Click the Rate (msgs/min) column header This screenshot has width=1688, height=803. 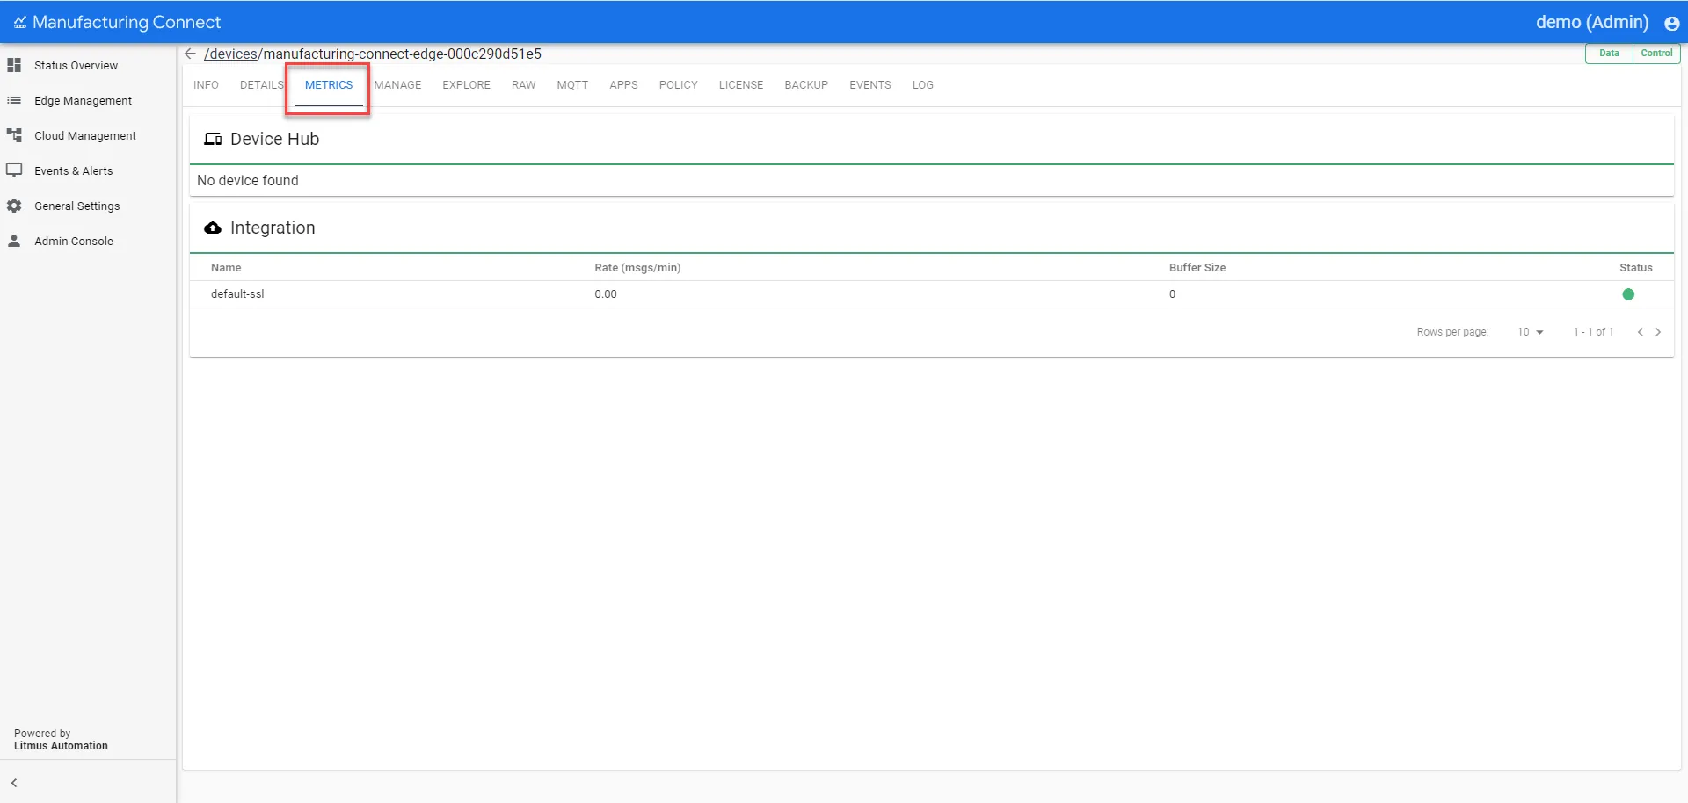(637, 268)
